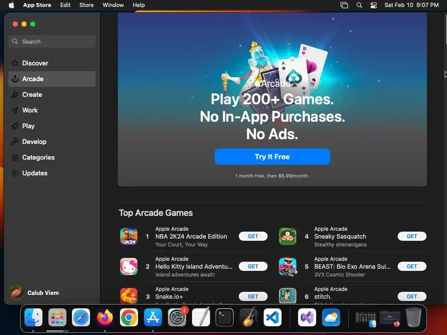
Task: Open the Create category
Action: [x=52, y=95]
